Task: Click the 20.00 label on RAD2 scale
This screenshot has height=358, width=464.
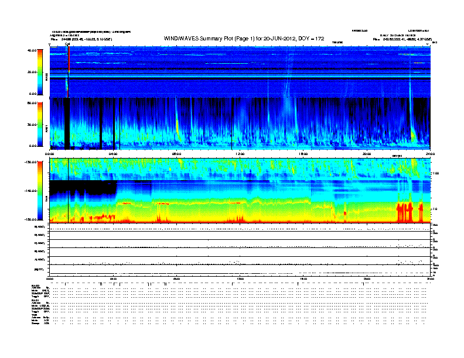Action: (x=32, y=72)
